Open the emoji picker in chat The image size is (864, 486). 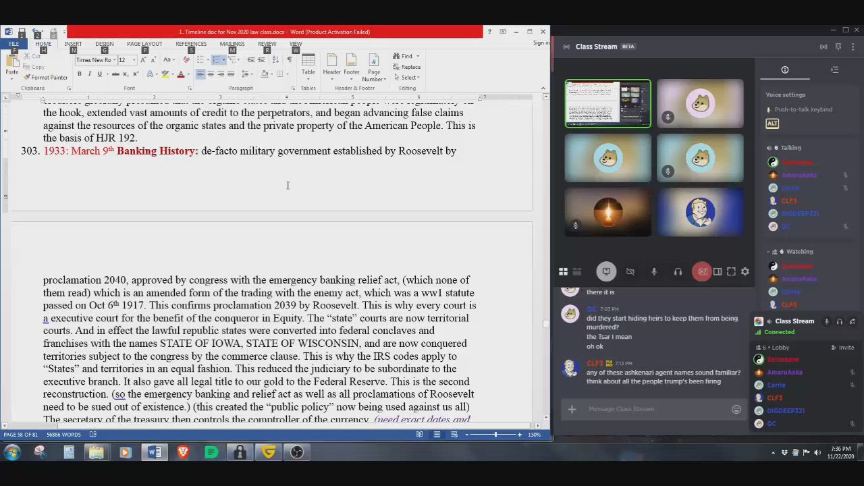(x=736, y=409)
